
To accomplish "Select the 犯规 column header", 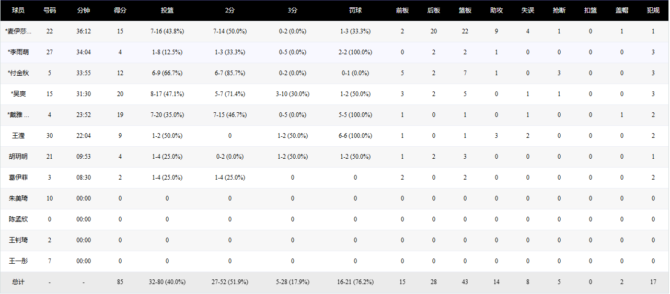I will click(x=653, y=10).
